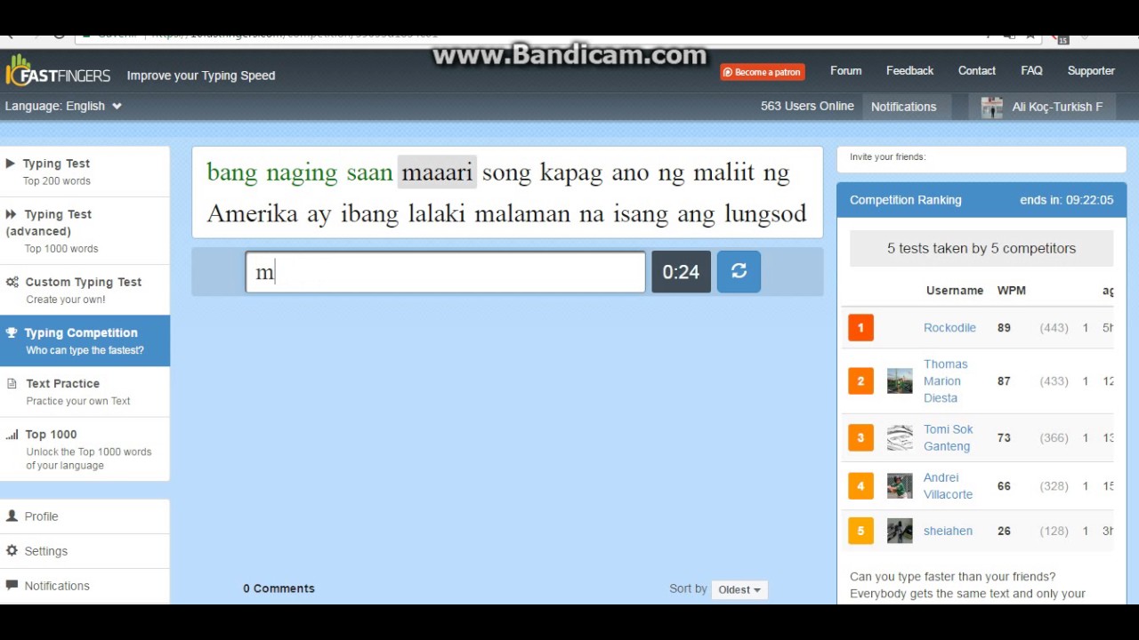
Task: Open the Contact menu item
Action: tap(976, 71)
